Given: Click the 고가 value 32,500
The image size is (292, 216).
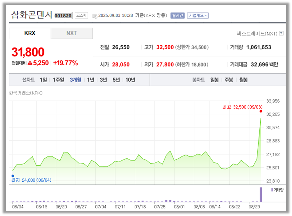Looking at the screenshot, I should pyautogui.click(x=165, y=47).
